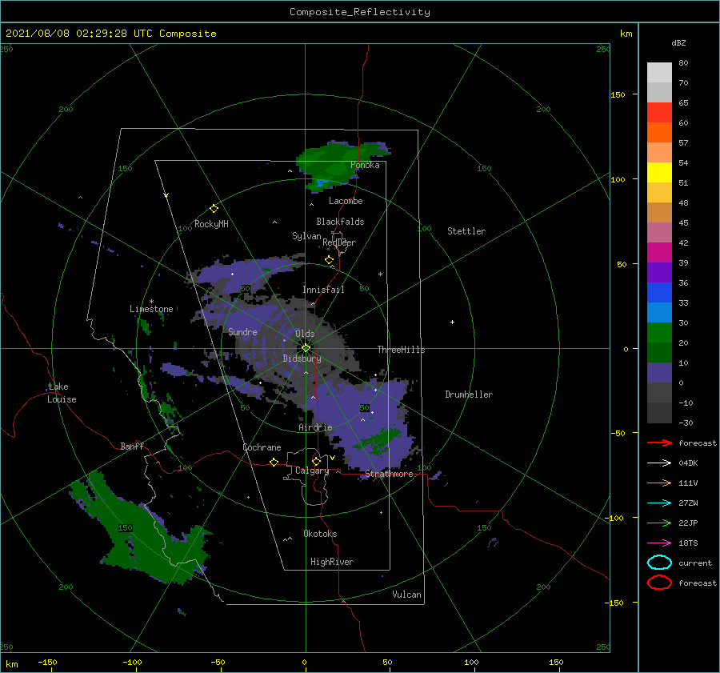Pick the light gray 70-80 dBZ swatch
The width and height of the screenshot is (720, 673).
[x=659, y=72]
